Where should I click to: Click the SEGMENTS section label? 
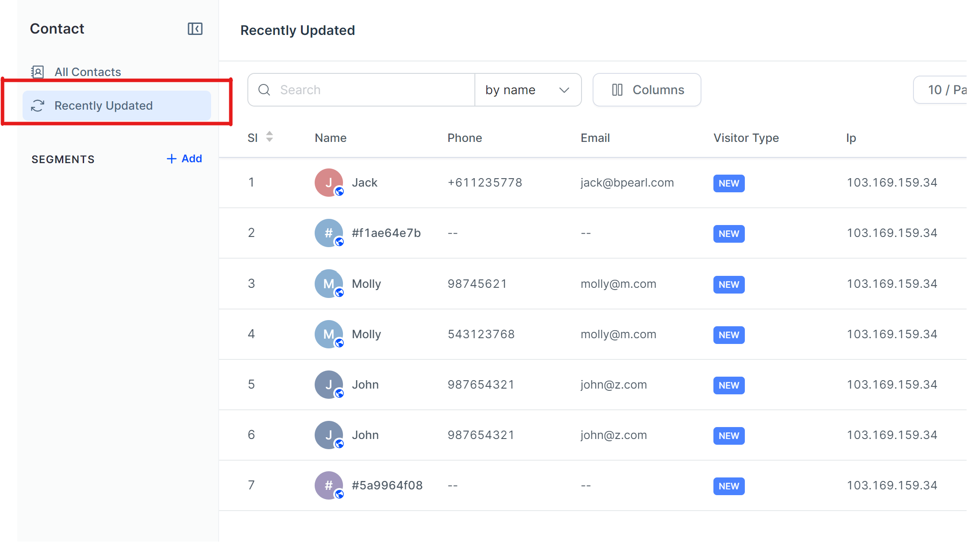[63, 159]
